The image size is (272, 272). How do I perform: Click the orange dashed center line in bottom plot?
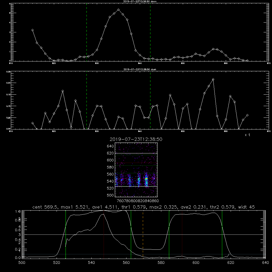[x=143, y=234]
